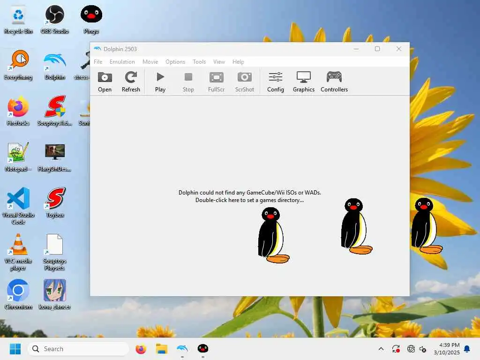Click the Open toolbar icon in Dolphin
The image size is (480, 360).
pos(105,82)
